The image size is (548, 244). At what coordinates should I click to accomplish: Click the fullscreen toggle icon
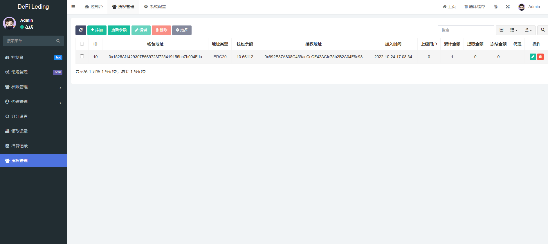tap(508, 7)
